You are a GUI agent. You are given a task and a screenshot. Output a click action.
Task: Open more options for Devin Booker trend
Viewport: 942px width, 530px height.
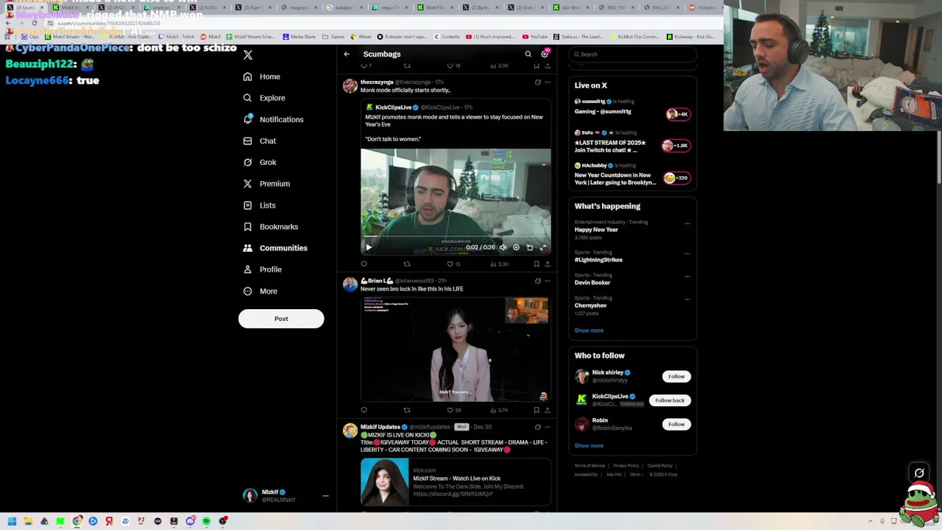[x=687, y=276]
